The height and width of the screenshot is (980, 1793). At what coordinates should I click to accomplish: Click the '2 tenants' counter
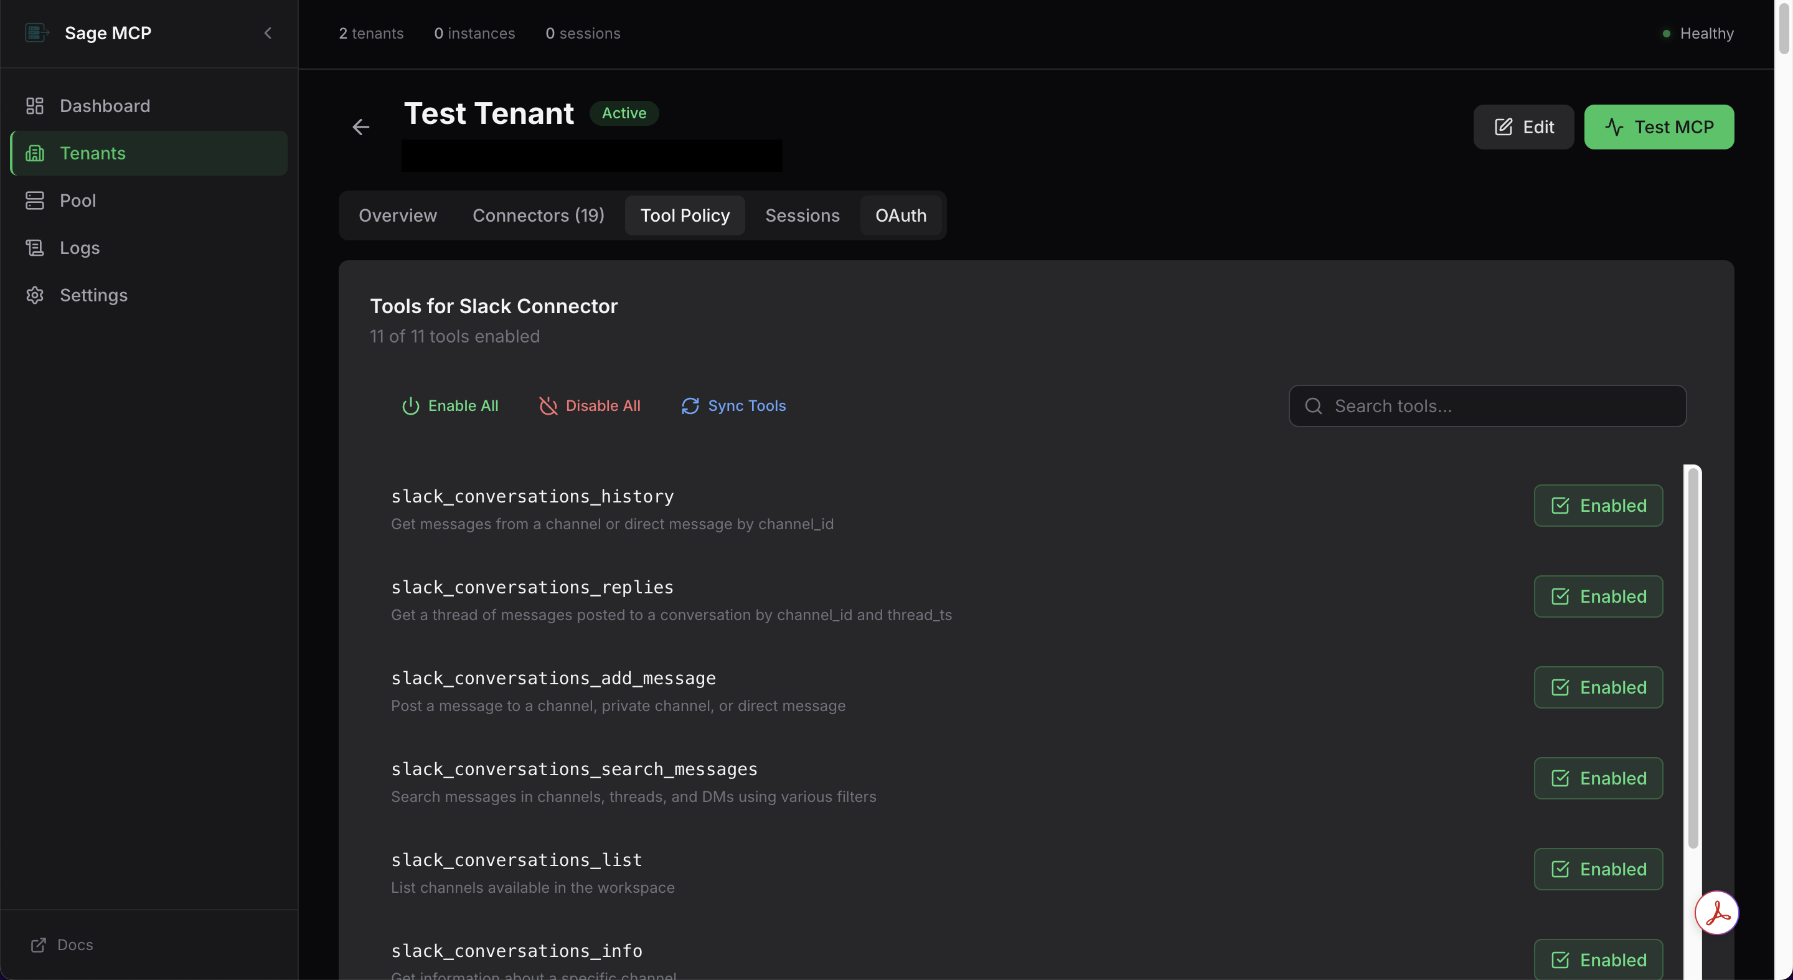pyautogui.click(x=371, y=34)
